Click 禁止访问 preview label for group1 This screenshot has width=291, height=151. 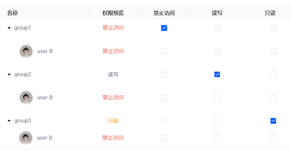point(113,28)
